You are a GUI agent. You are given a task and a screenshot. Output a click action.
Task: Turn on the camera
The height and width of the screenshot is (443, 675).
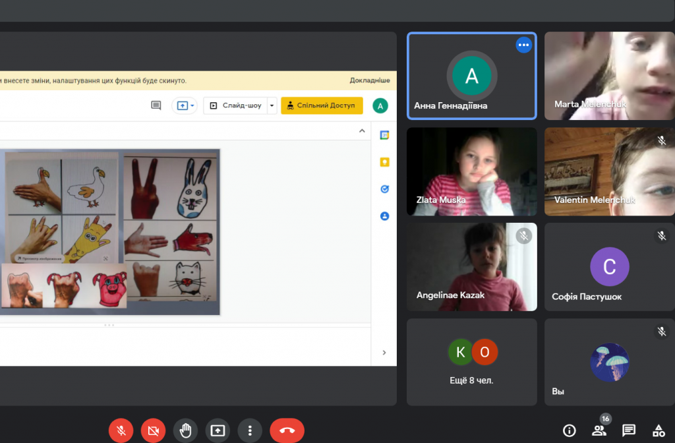(154, 431)
